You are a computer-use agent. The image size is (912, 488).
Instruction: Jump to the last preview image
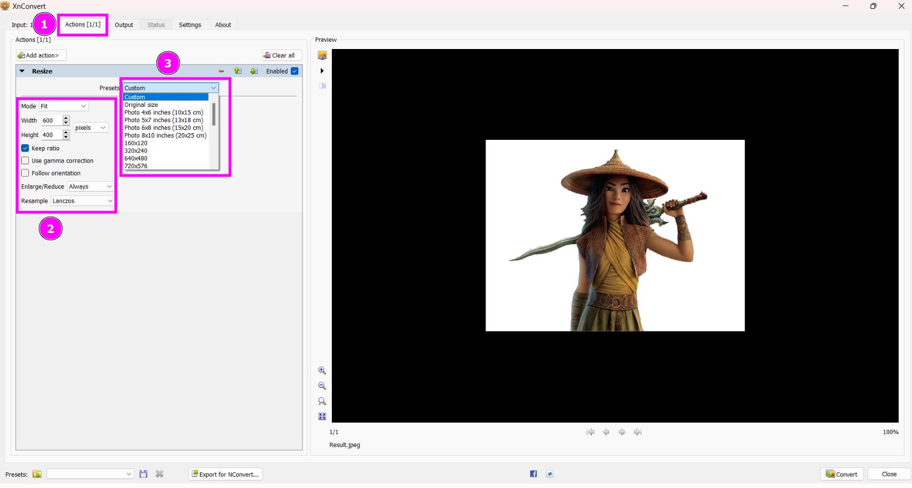coord(638,432)
